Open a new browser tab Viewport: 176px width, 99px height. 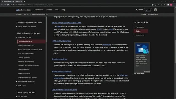[x=25, y=2]
